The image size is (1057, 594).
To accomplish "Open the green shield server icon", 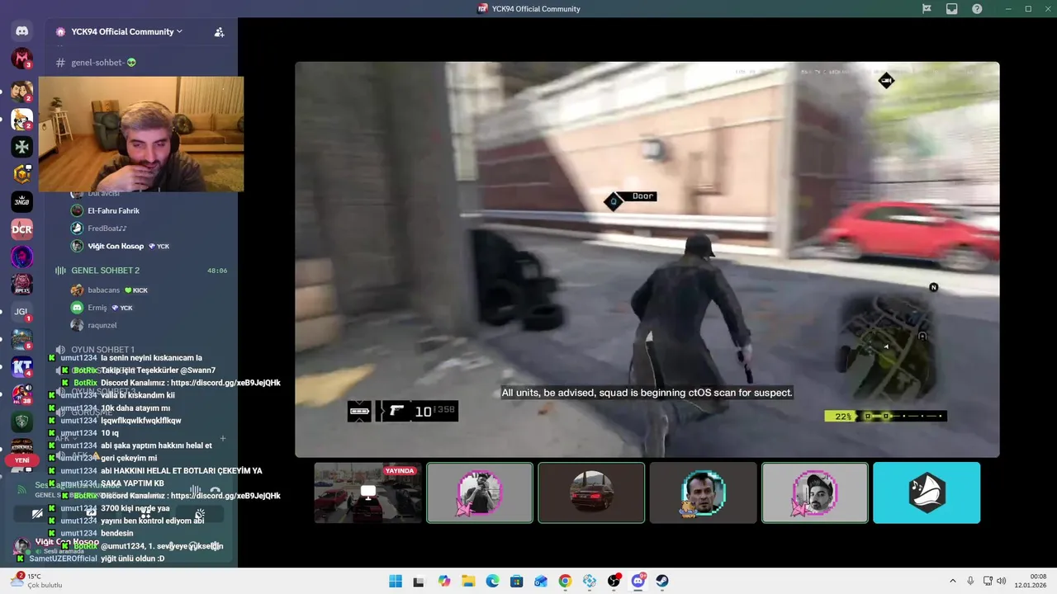I will tap(21, 422).
